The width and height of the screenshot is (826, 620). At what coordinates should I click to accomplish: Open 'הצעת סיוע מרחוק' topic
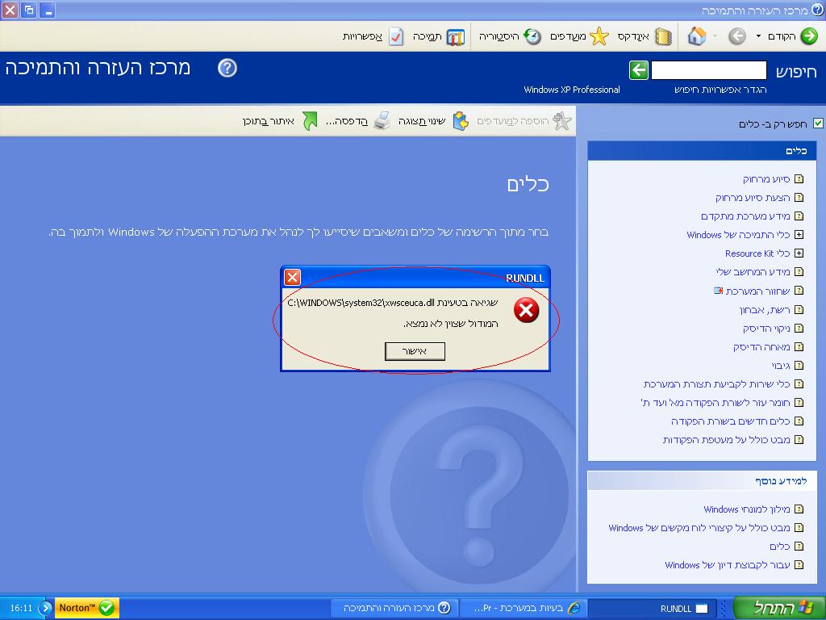point(753,198)
